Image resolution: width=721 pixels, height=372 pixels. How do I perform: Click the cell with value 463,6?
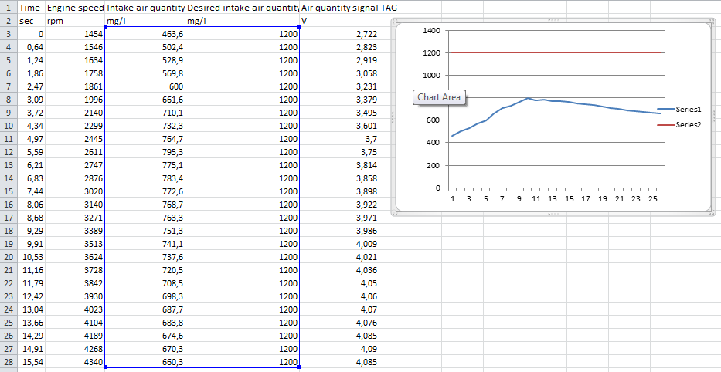pos(145,36)
